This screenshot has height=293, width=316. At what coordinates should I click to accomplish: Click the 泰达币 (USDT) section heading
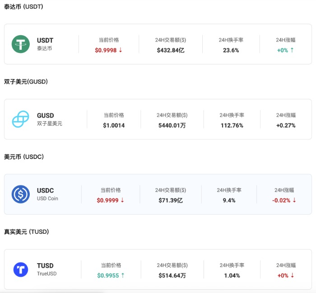tap(23, 7)
